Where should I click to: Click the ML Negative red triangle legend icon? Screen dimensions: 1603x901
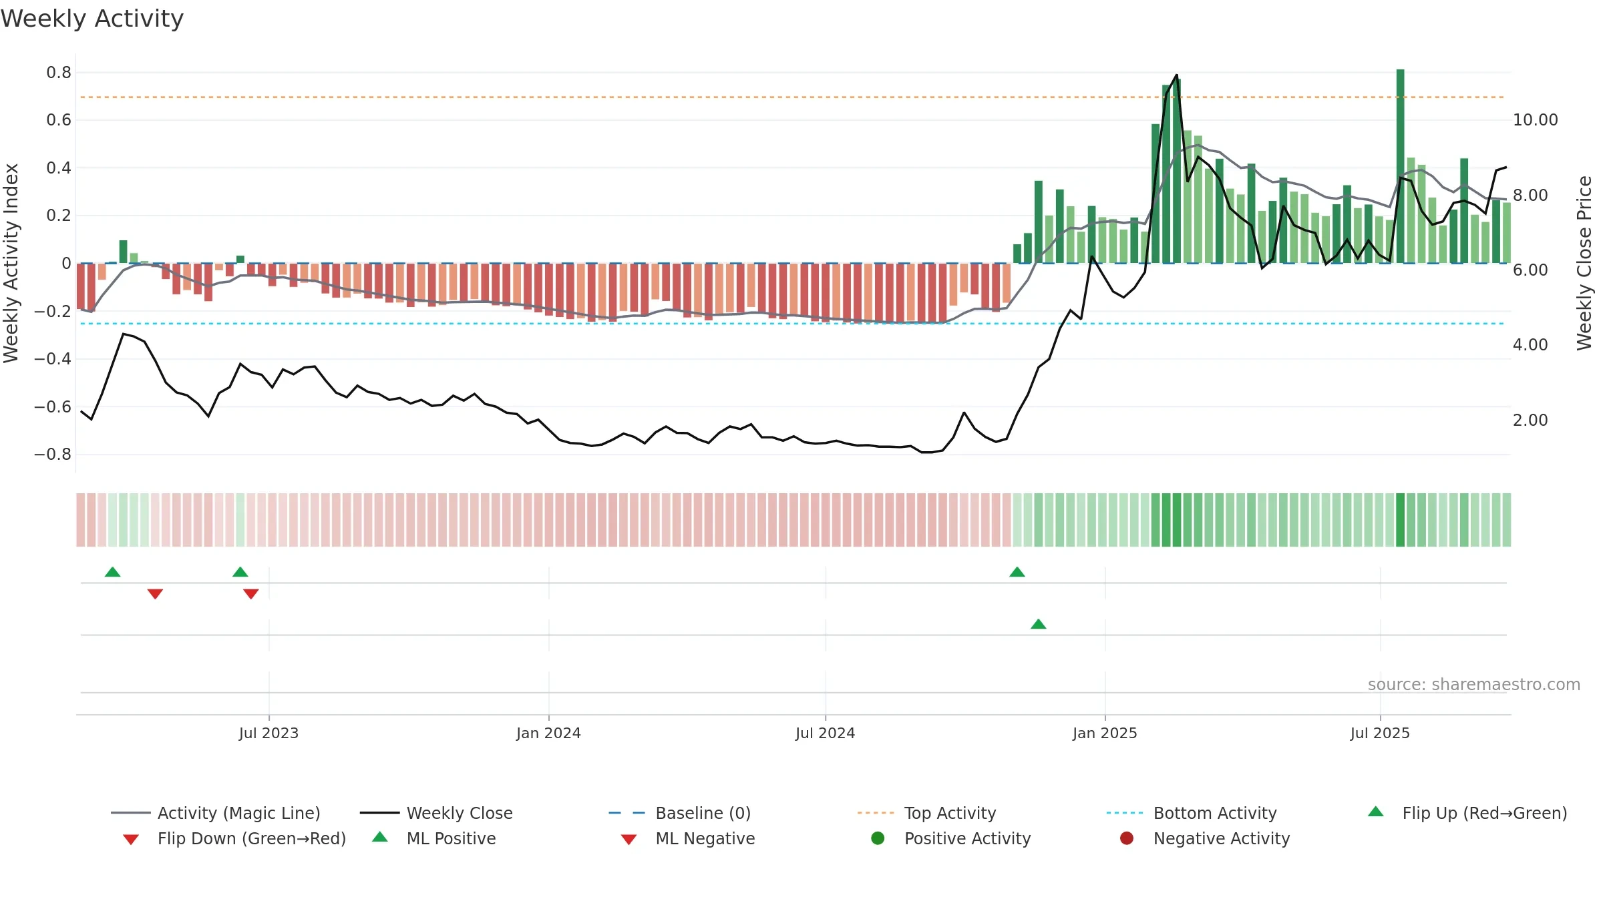point(629,840)
